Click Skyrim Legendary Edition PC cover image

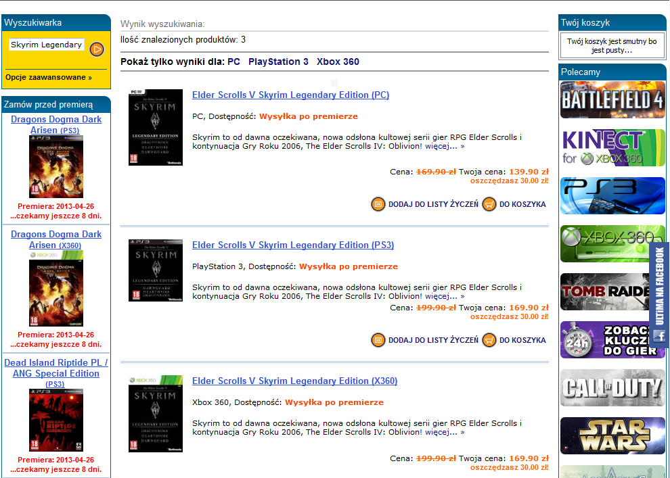pos(156,127)
